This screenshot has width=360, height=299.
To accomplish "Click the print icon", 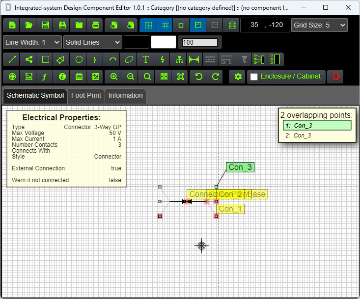I will pos(96,25).
